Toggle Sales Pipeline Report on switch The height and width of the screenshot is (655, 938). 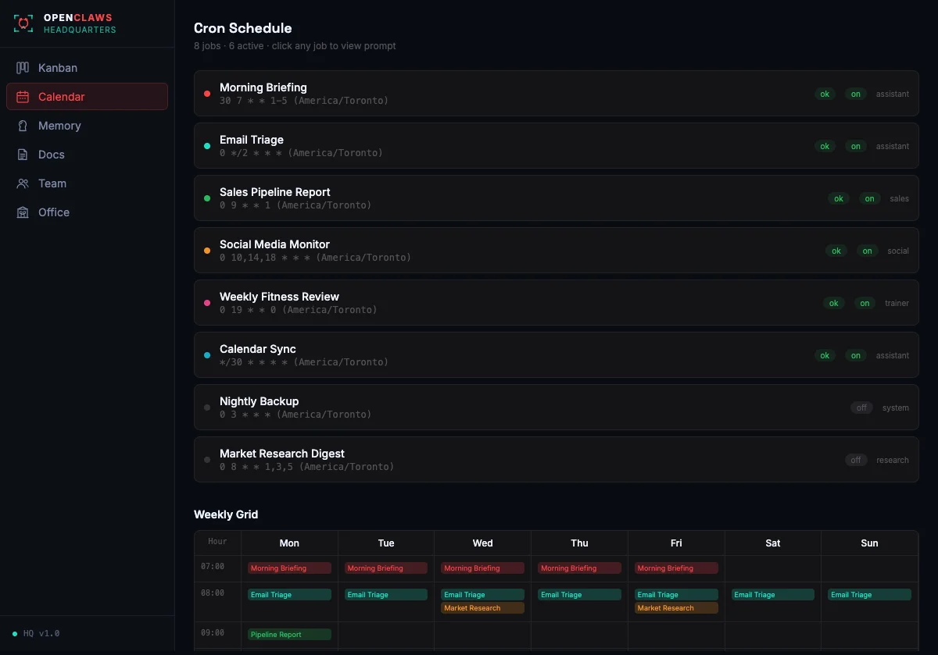point(869,198)
